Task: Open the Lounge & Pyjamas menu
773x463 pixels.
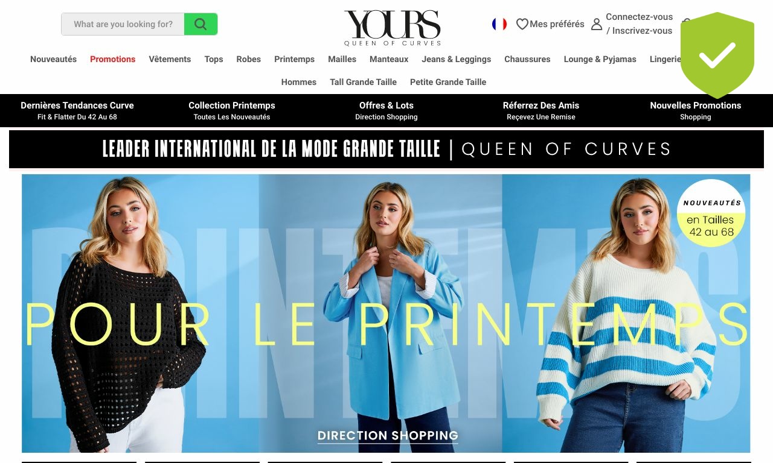Action: point(600,59)
